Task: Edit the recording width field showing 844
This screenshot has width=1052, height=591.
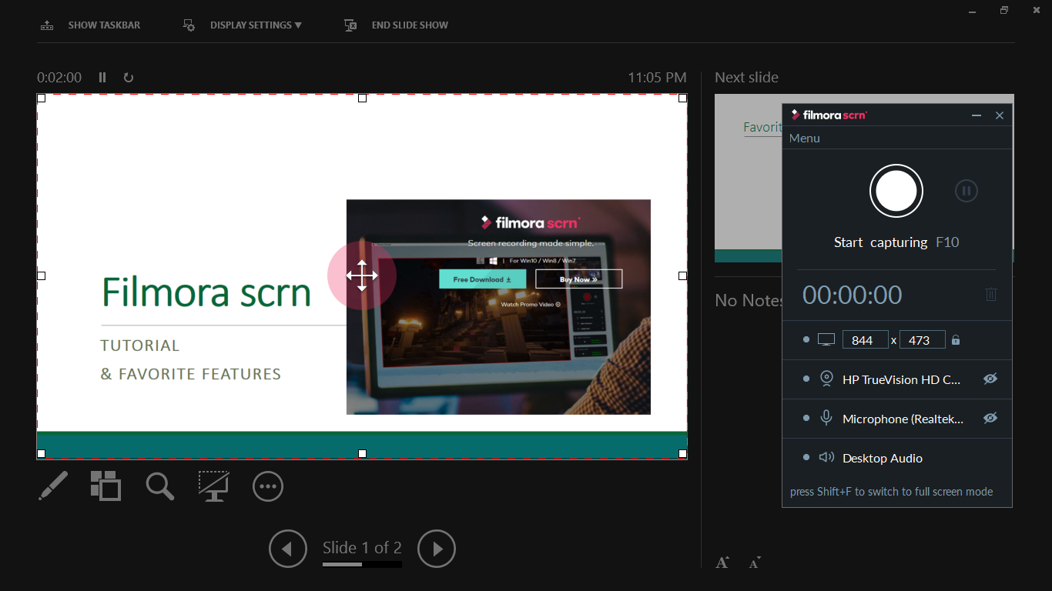Action: pyautogui.click(x=866, y=339)
